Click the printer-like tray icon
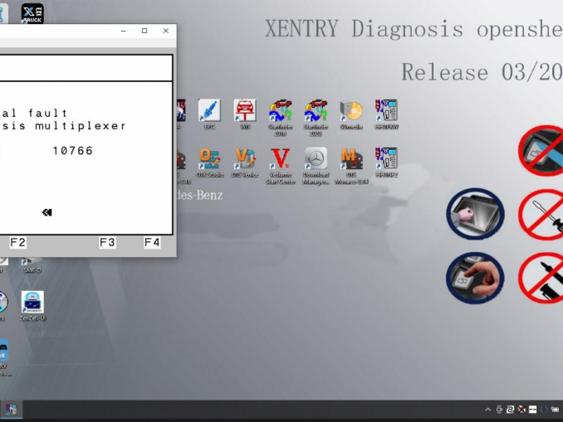Screen dimensions: 563x422 (x=499, y=409)
